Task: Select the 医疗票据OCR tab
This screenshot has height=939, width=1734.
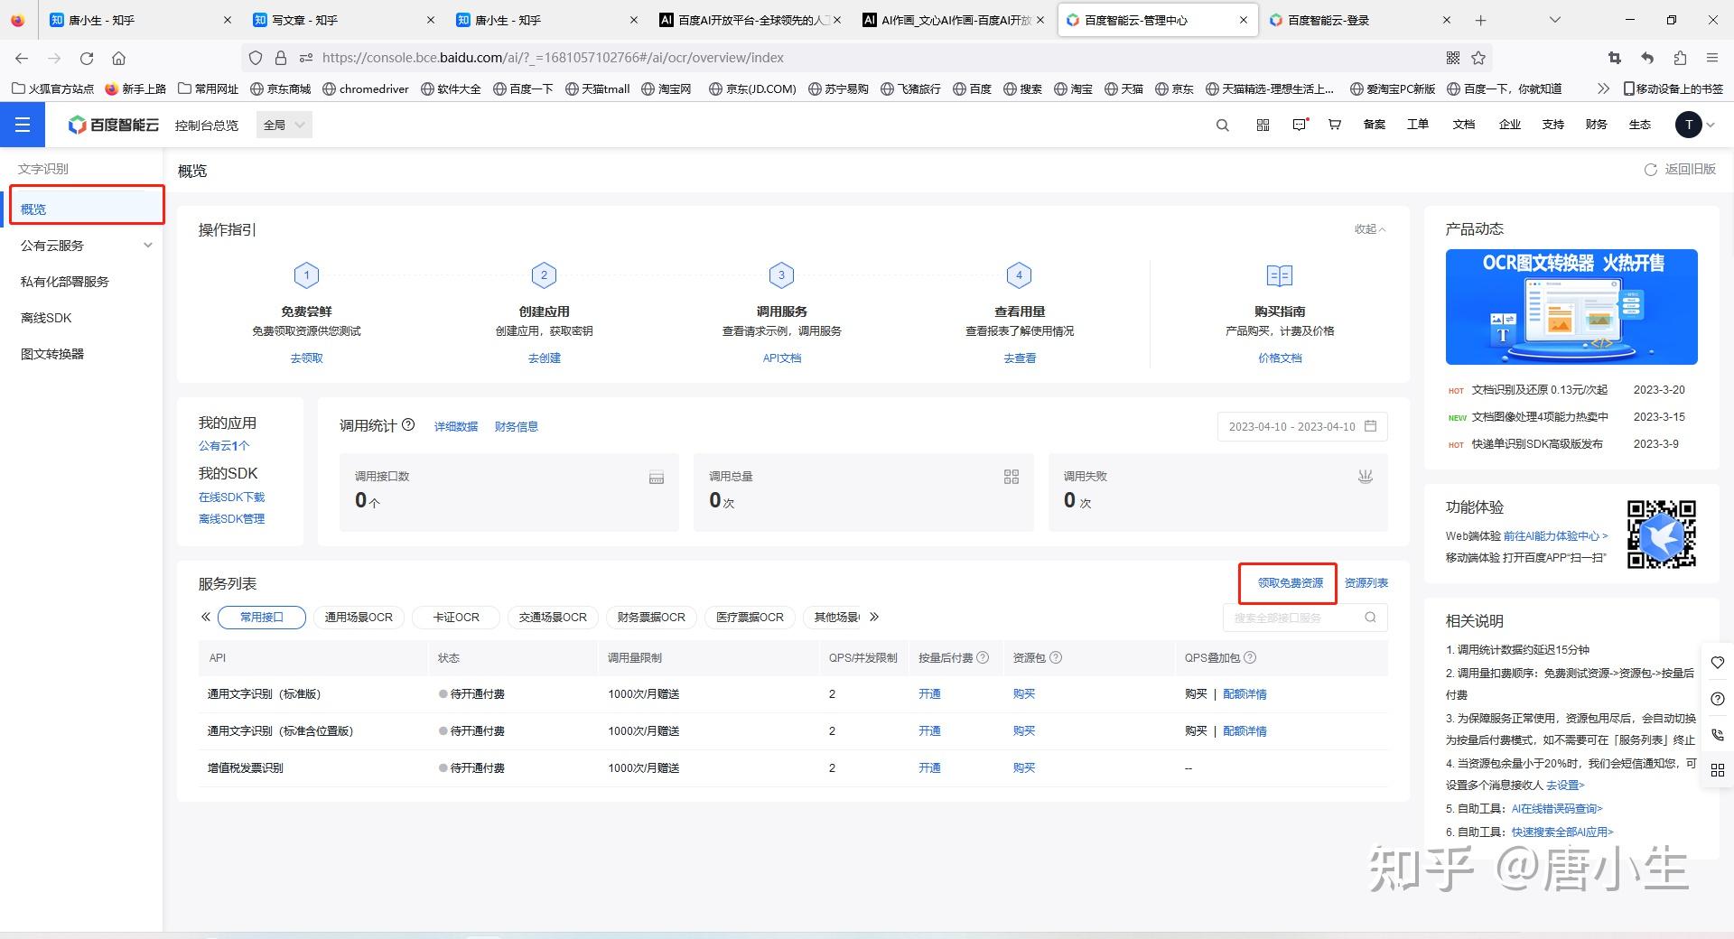Action: click(750, 618)
